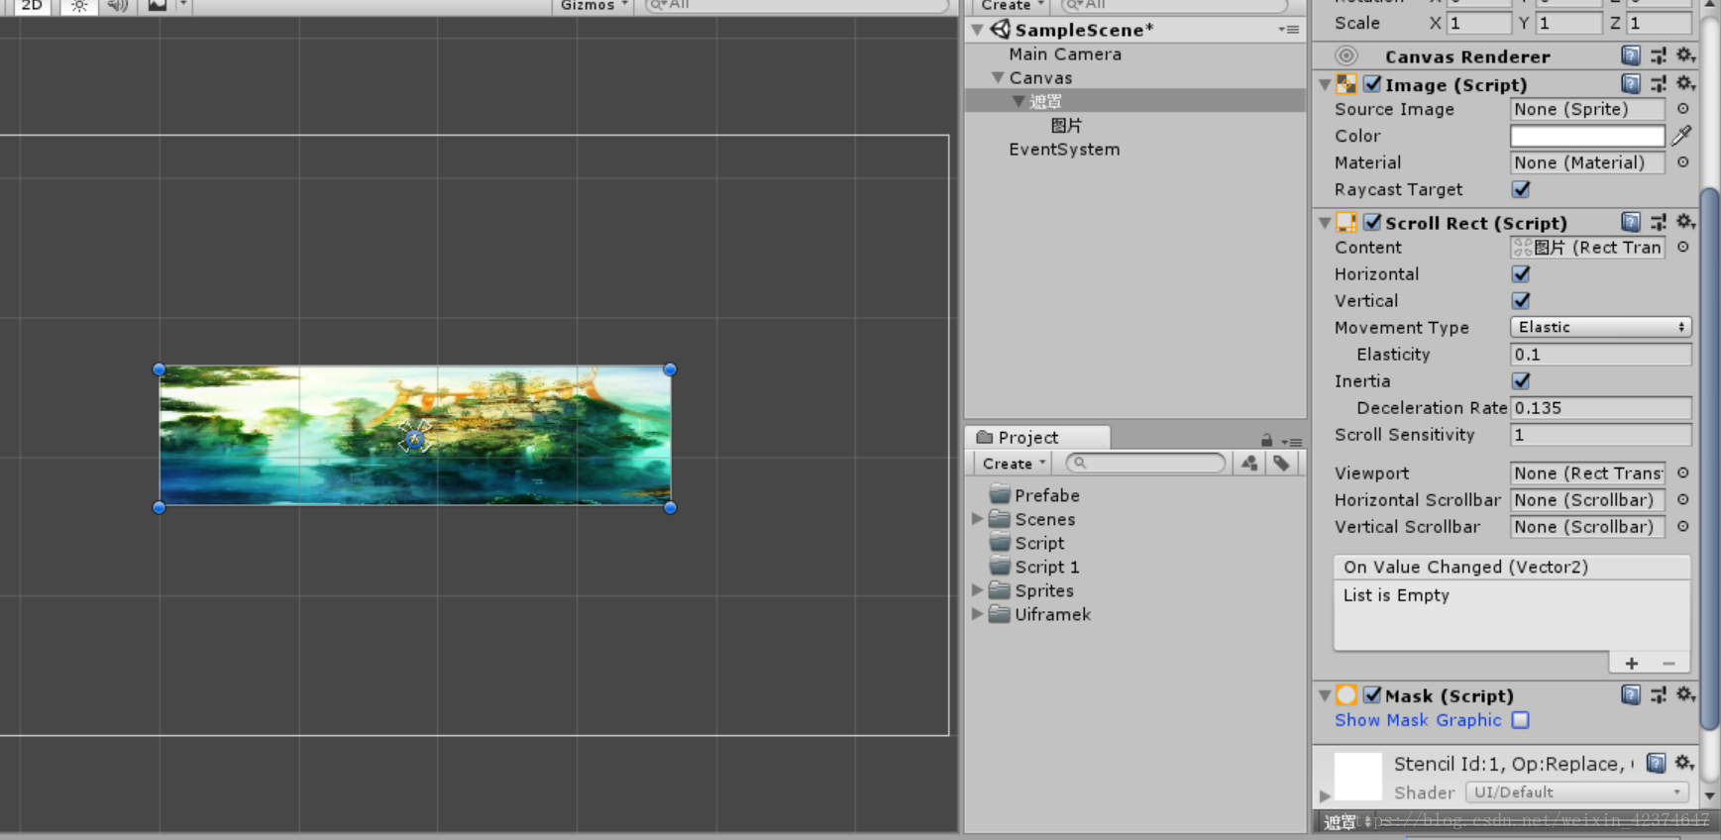Pick Viewport object selector circle
1721x840 pixels.
tap(1682, 473)
